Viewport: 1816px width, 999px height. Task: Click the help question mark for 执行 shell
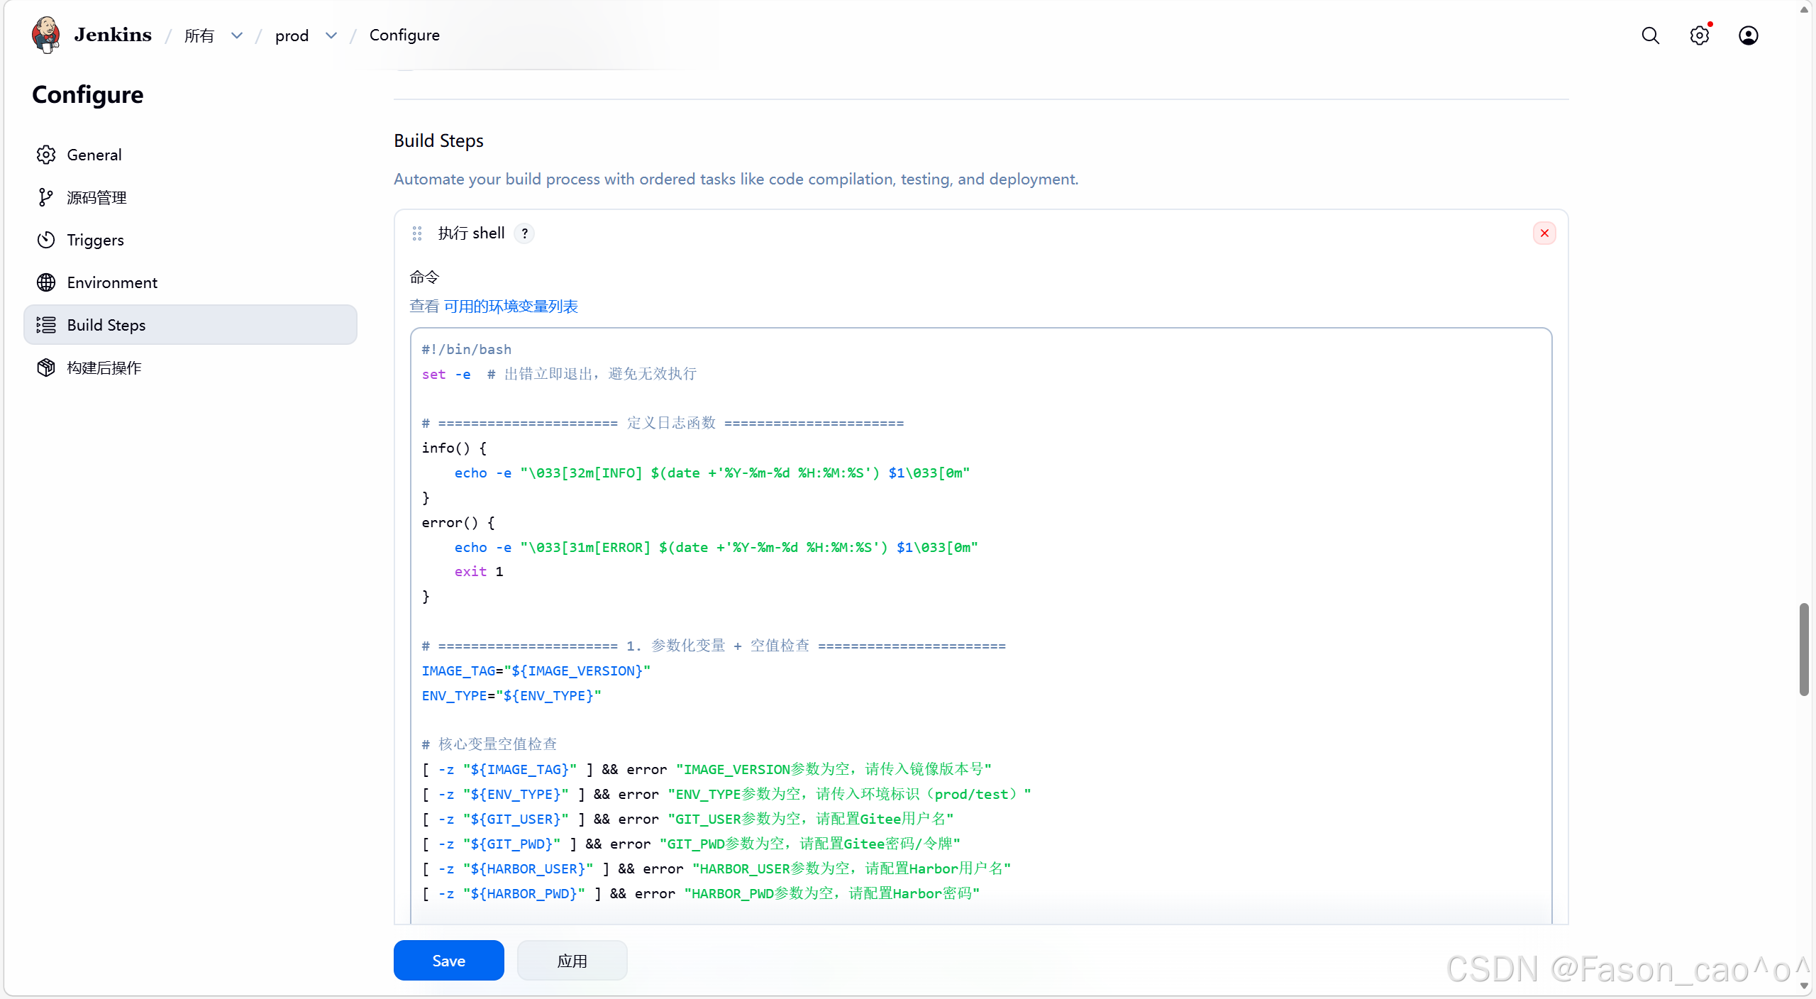pos(524,233)
